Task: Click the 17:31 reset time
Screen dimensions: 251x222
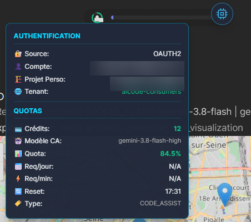Action: click(173, 191)
